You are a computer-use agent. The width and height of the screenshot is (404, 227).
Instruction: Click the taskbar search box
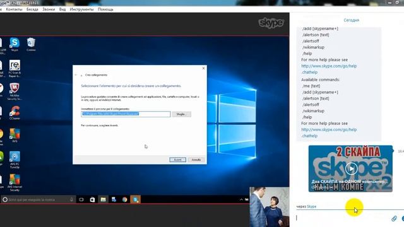pyautogui.click(x=39, y=199)
